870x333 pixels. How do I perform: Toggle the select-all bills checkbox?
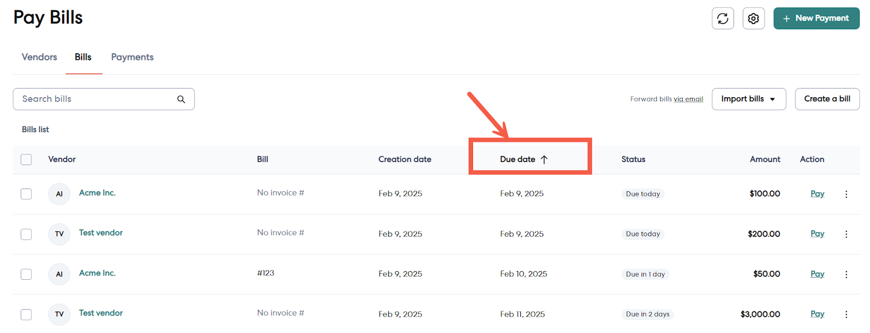click(x=26, y=160)
